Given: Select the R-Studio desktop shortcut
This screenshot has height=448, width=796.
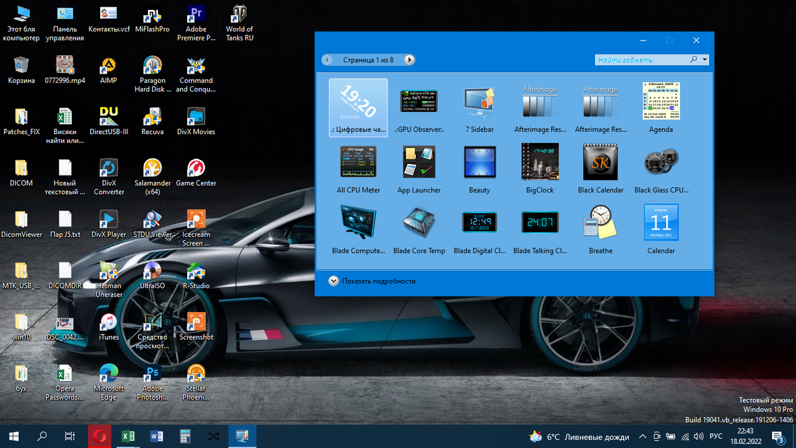Looking at the screenshot, I should coord(196,275).
